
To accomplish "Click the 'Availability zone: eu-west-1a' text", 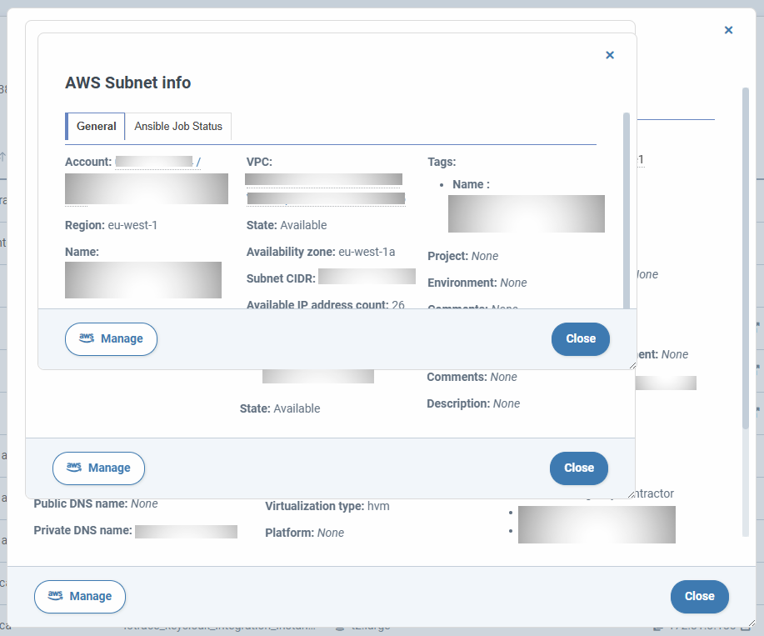I will click(321, 252).
